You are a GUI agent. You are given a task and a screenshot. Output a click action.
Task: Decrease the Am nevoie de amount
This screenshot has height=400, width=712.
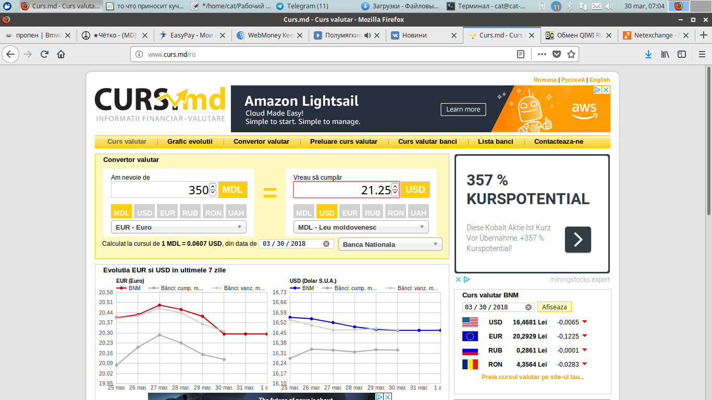coord(213,193)
